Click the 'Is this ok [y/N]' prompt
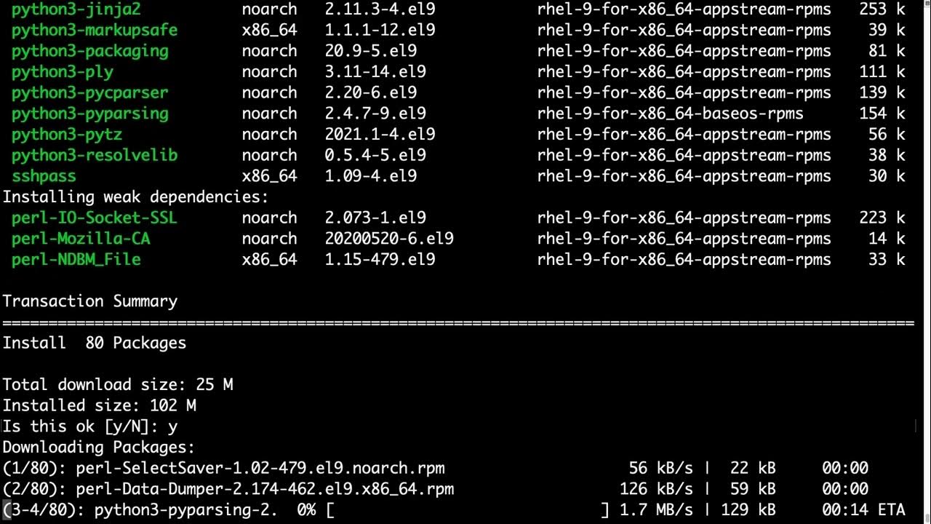This screenshot has width=931, height=524. (90, 426)
